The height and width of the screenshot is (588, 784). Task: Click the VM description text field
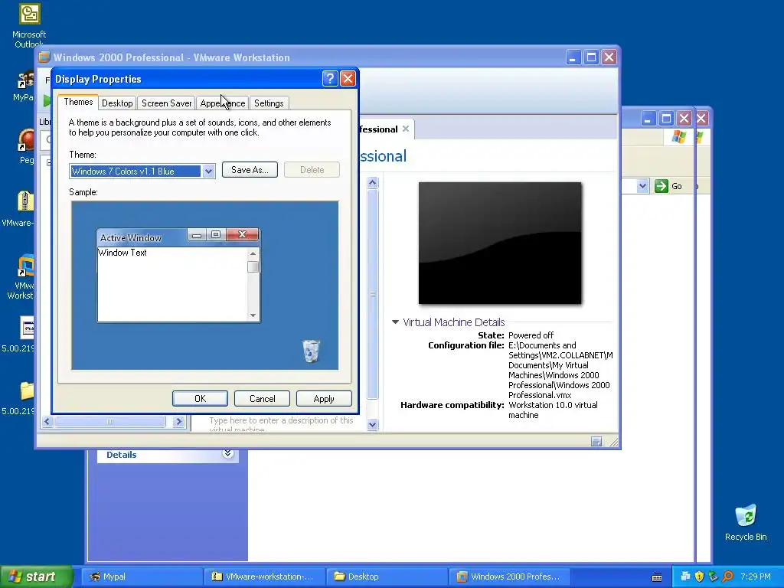coord(281,424)
